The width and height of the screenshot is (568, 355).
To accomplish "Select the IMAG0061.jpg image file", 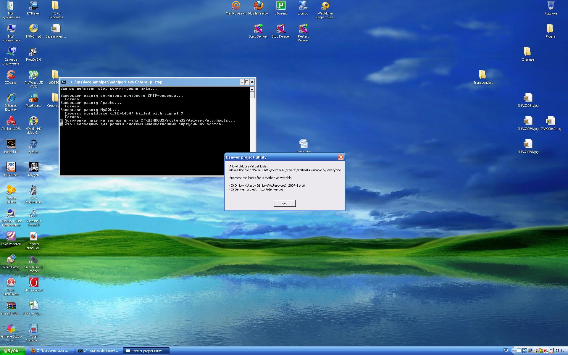I will coord(528,98).
